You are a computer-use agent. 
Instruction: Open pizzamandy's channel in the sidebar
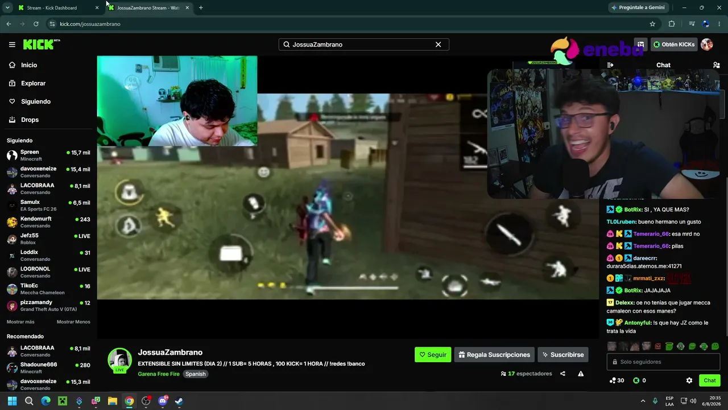coord(48,305)
